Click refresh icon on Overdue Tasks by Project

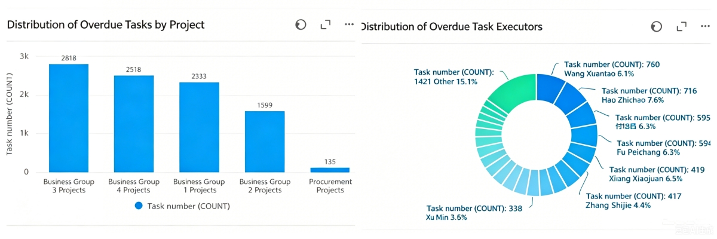(301, 24)
